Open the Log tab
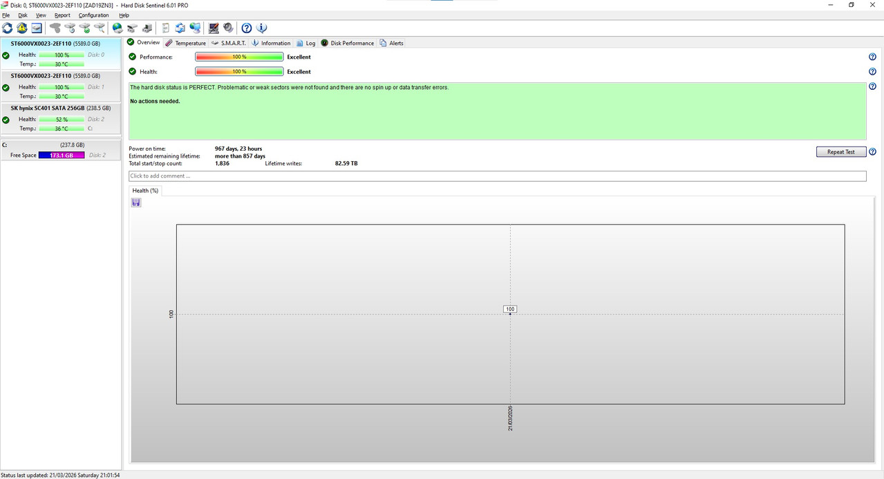This screenshot has width=884, height=479. coord(305,43)
